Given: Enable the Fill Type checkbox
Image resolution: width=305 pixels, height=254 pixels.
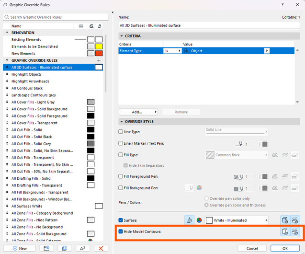Looking at the screenshot, I should 121,155.
